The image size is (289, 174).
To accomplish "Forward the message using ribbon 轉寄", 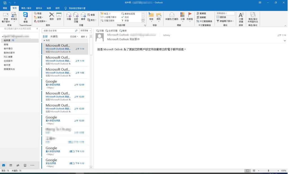I will [x=83, y=16].
